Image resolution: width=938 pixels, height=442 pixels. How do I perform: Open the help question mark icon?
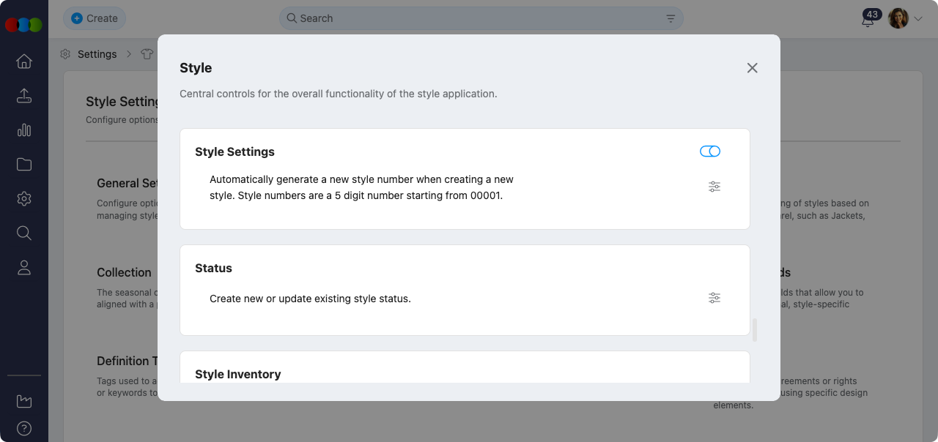(x=24, y=429)
